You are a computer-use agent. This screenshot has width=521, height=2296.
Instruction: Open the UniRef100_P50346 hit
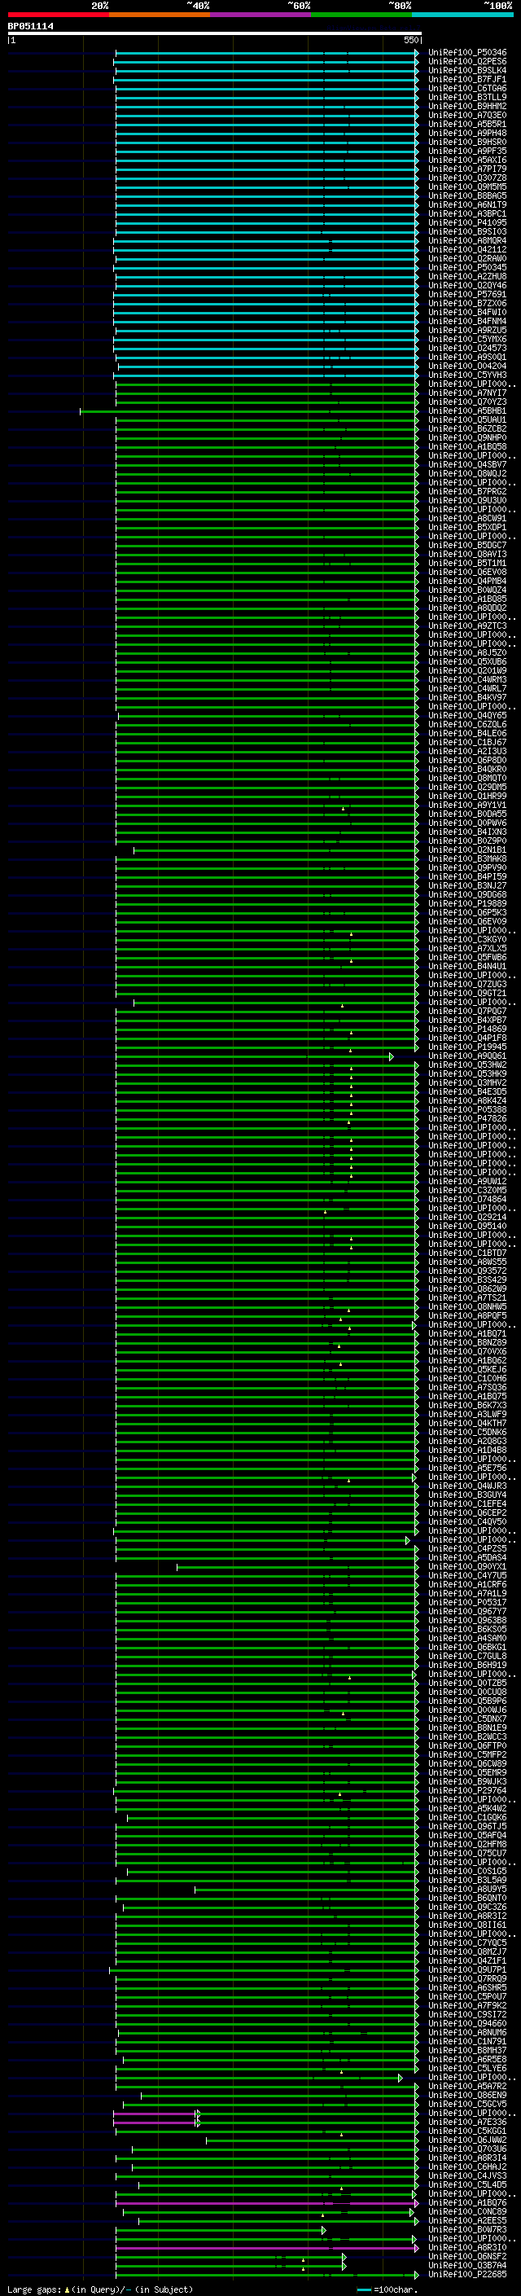[466, 53]
